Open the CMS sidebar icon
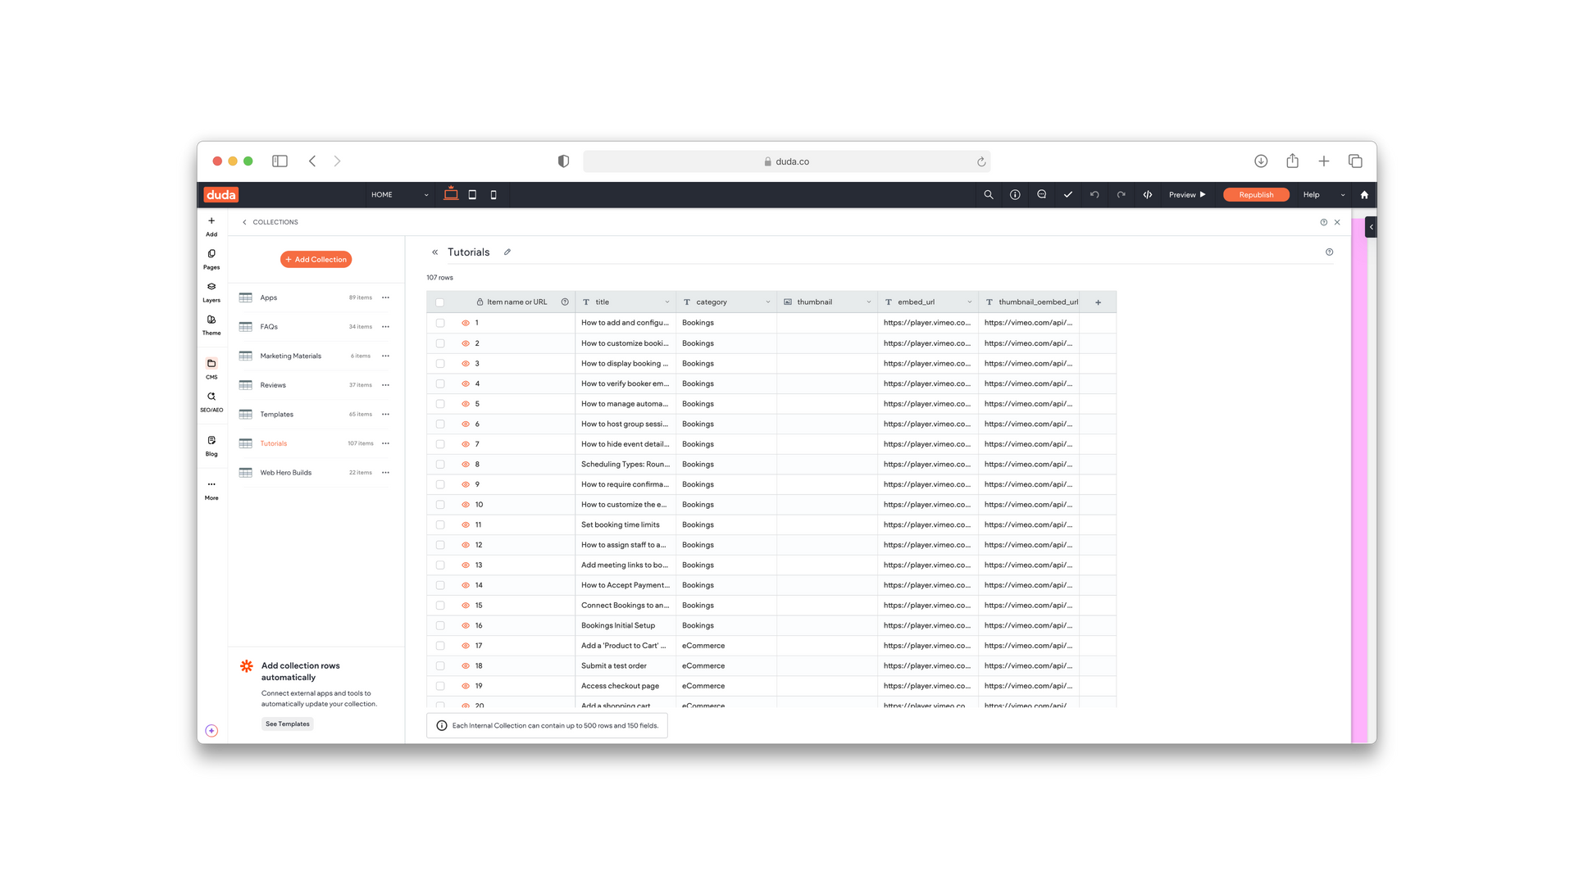This screenshot has height=885, width=1574. (x=212, y=364)
